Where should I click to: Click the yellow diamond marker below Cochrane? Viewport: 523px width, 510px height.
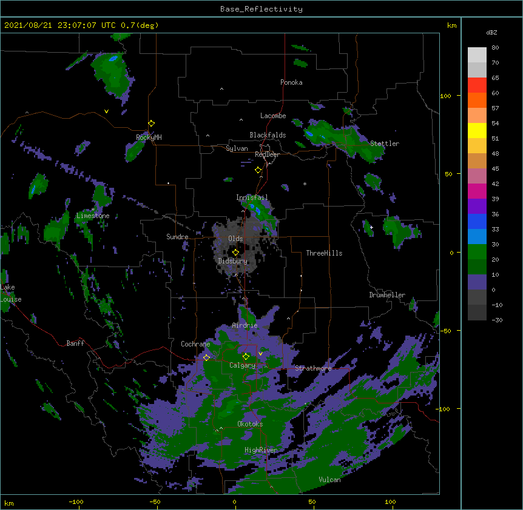[x=206, y=357]
